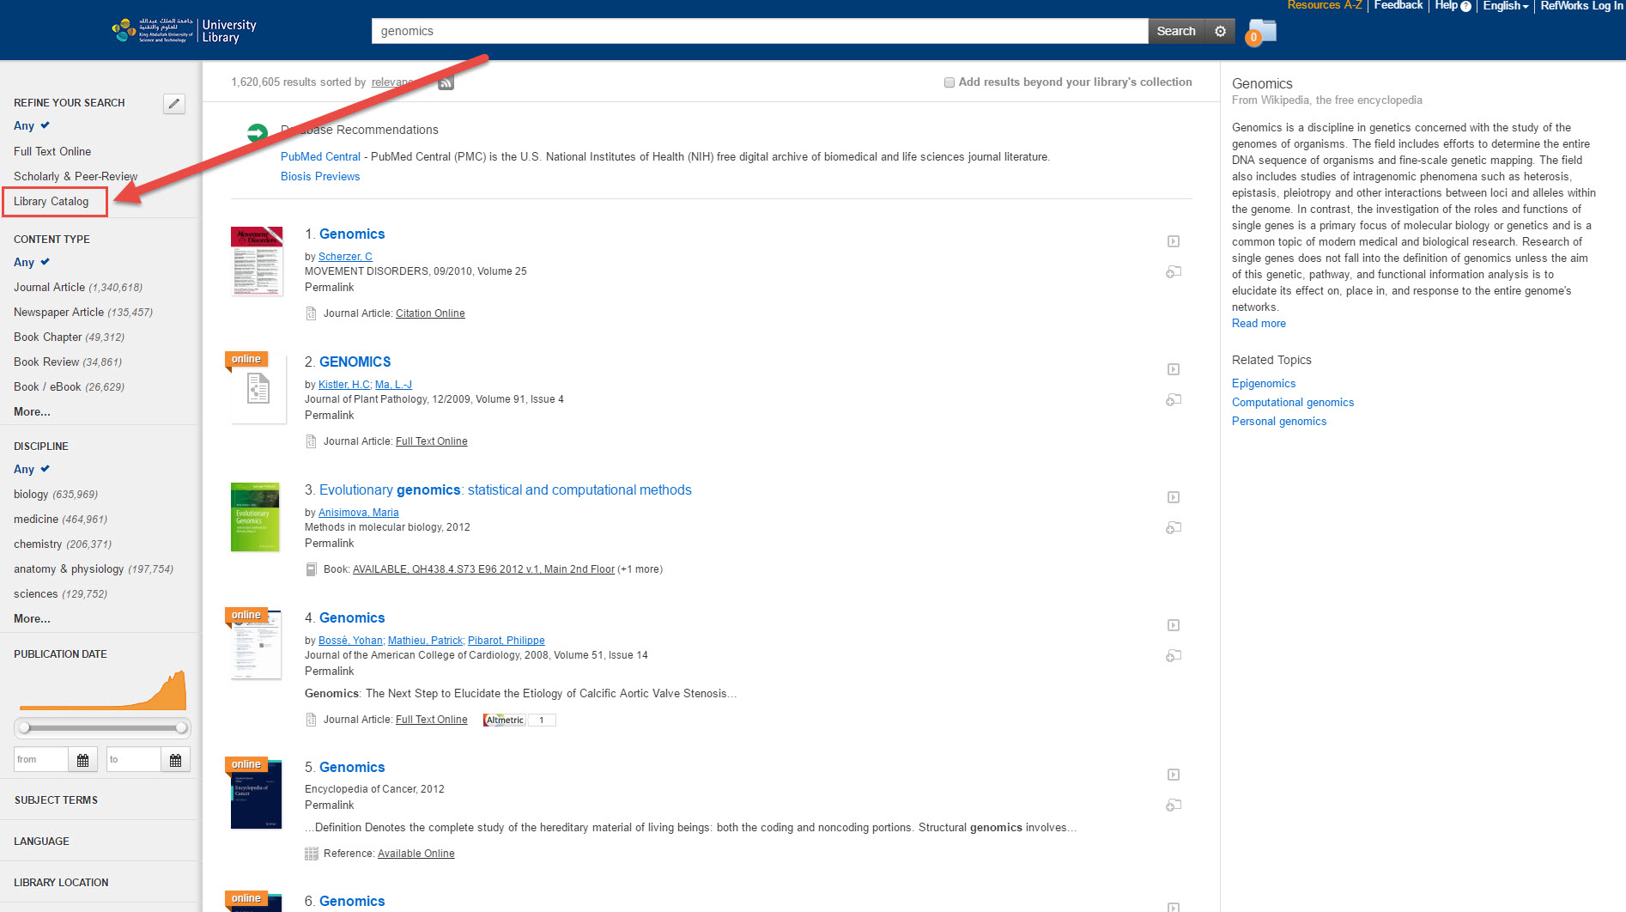Click the advanced search gear icon
Image resolution: width=1626 pixels, height=912 pixels.
(1220, 31)
